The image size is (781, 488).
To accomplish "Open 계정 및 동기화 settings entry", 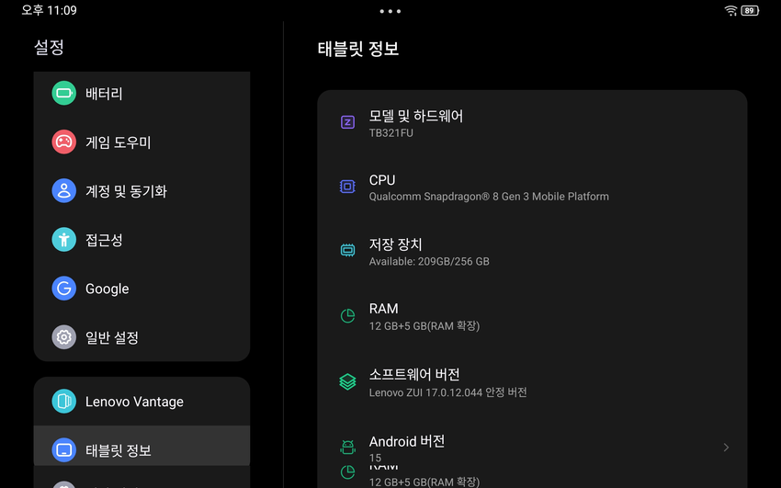I will [141, 191].
